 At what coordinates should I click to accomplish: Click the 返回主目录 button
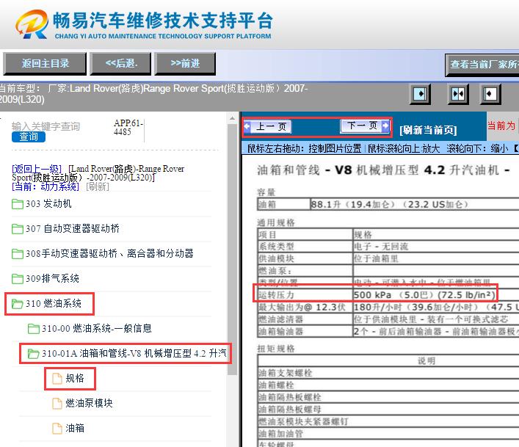tap(45, 64)
